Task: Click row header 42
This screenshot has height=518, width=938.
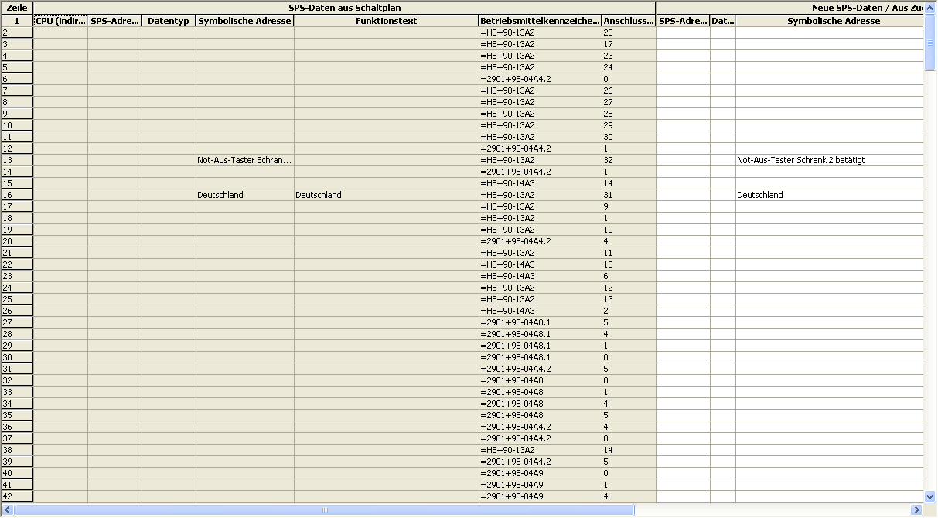Action: (16, 496)
